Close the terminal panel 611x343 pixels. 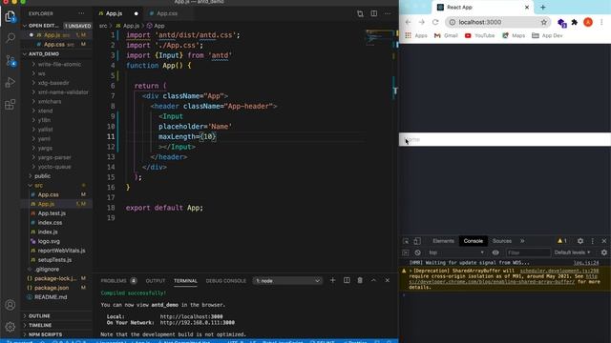(388, 280)
